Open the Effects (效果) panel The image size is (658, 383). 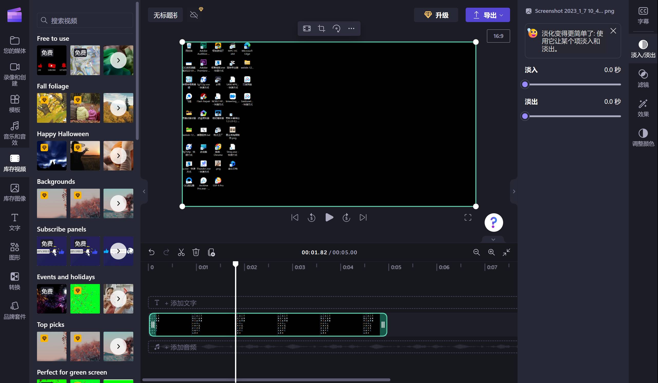643,108
